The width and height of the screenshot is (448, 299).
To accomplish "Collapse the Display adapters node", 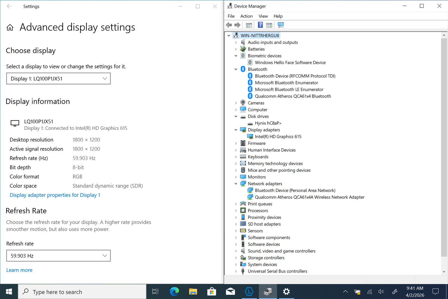I will click(x=236, y=130).
